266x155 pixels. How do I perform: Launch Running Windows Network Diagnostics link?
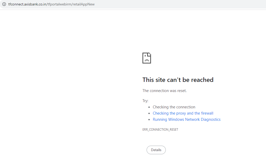click(186, 119)
